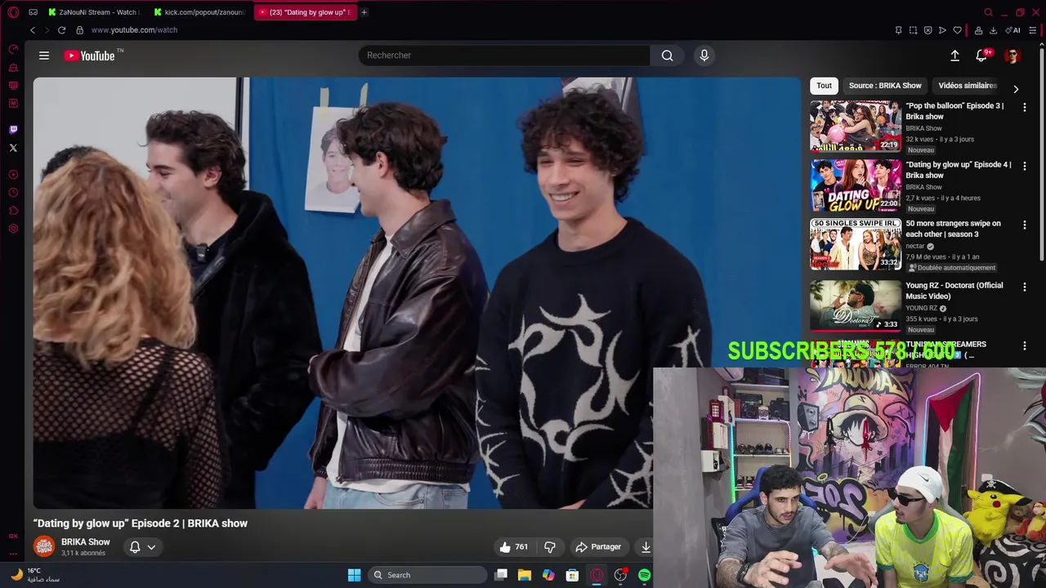The width and height of the screenshot is (1046, 588).
Task: Open browser downloads panel
Action: click(x=993, y=30)
